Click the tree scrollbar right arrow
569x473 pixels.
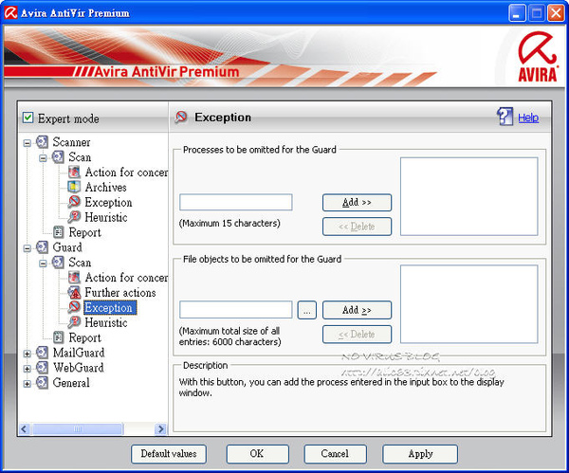160,429
